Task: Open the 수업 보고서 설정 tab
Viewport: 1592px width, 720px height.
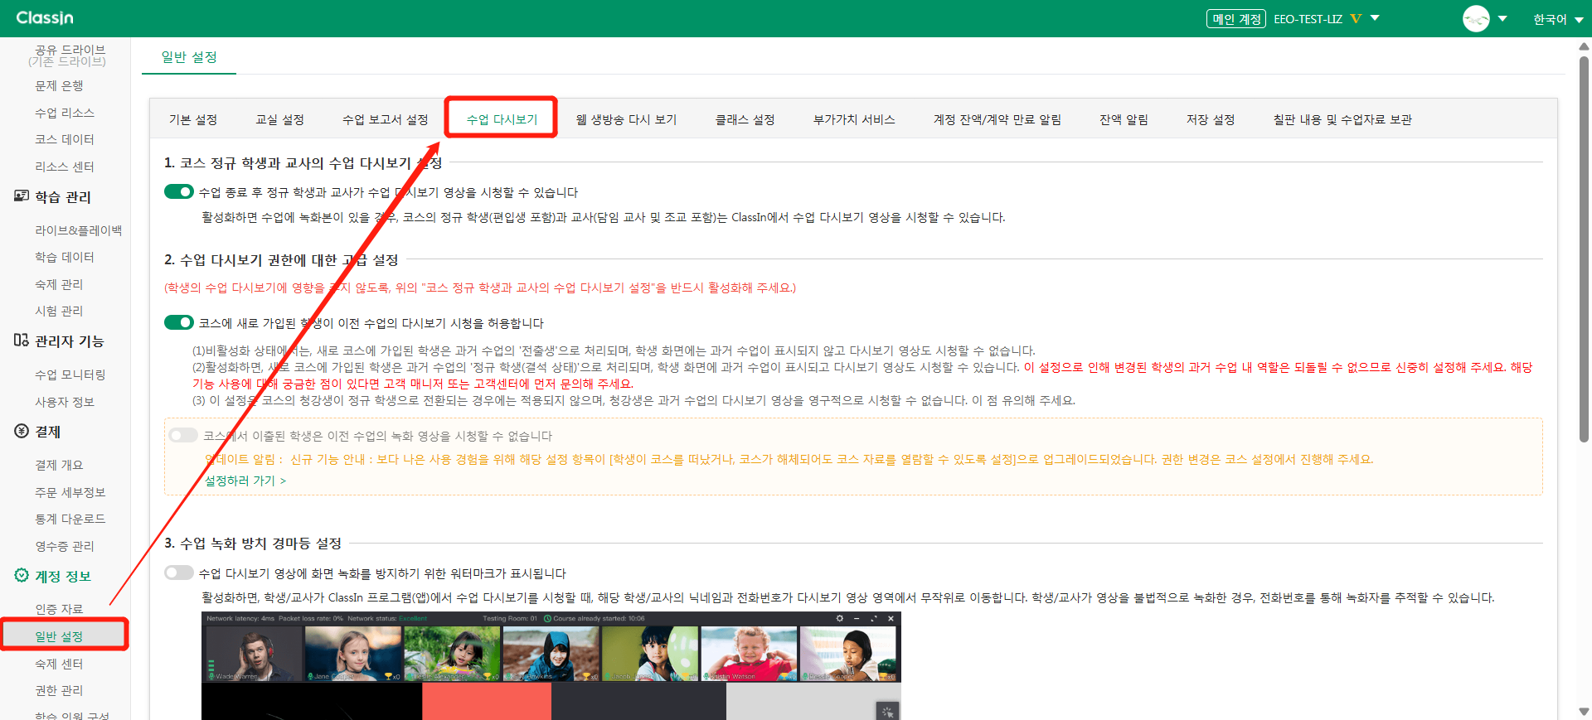Action: pos(385,119)
